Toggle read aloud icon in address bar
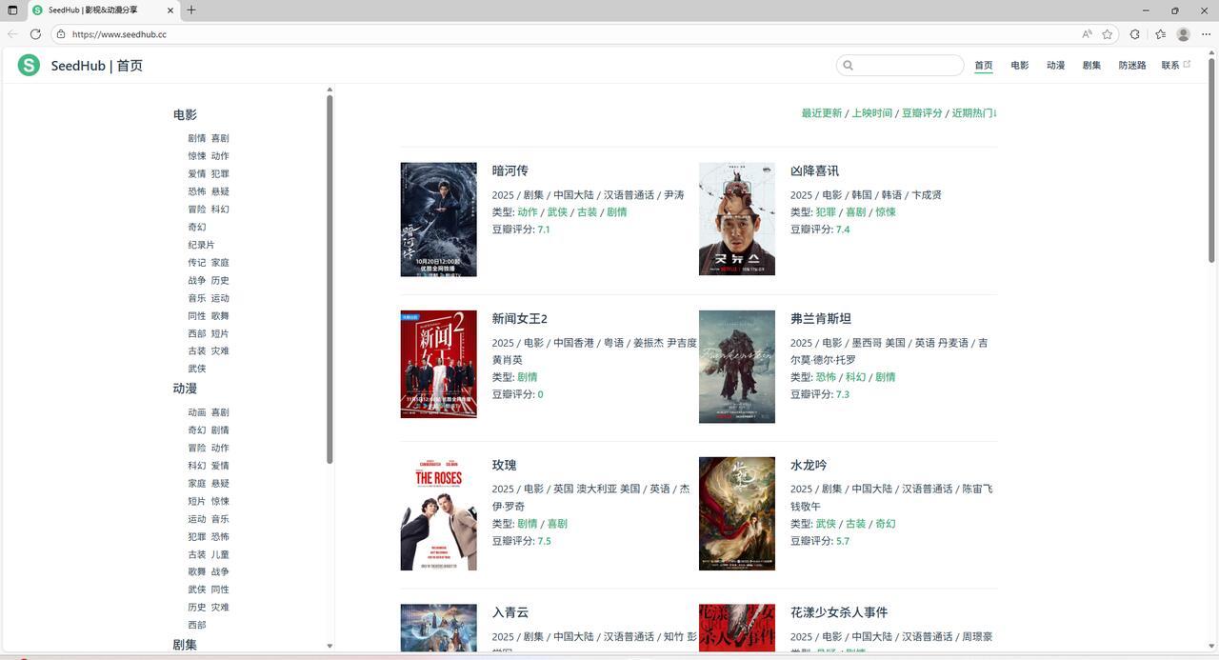The width and height of the screenshot is (1219, 660). pyautogui.click(x=1087, y=34)
